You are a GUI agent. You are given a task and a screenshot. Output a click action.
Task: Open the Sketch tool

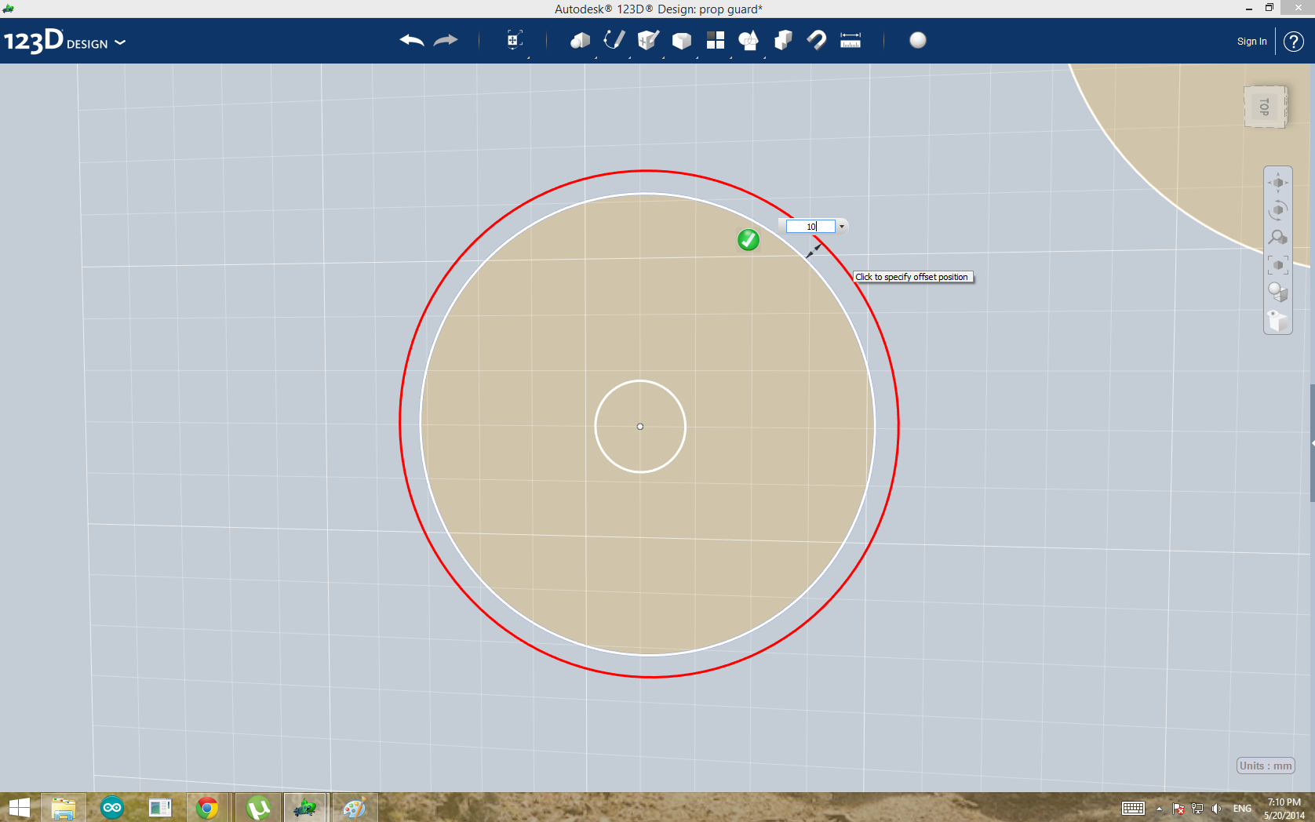(614, 40)
